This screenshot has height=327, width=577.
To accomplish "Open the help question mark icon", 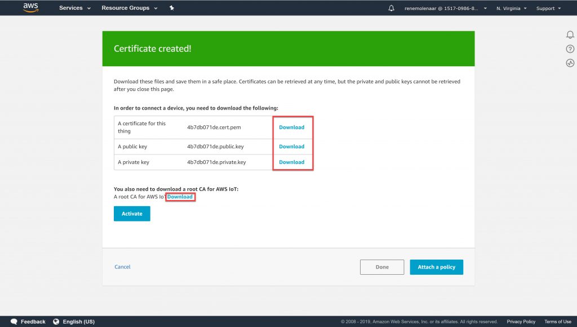I will point(570,49).
